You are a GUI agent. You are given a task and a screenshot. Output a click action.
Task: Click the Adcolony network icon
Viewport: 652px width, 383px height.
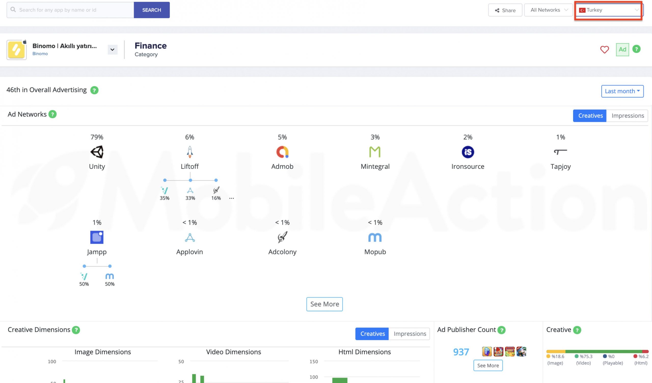point(282,237)
